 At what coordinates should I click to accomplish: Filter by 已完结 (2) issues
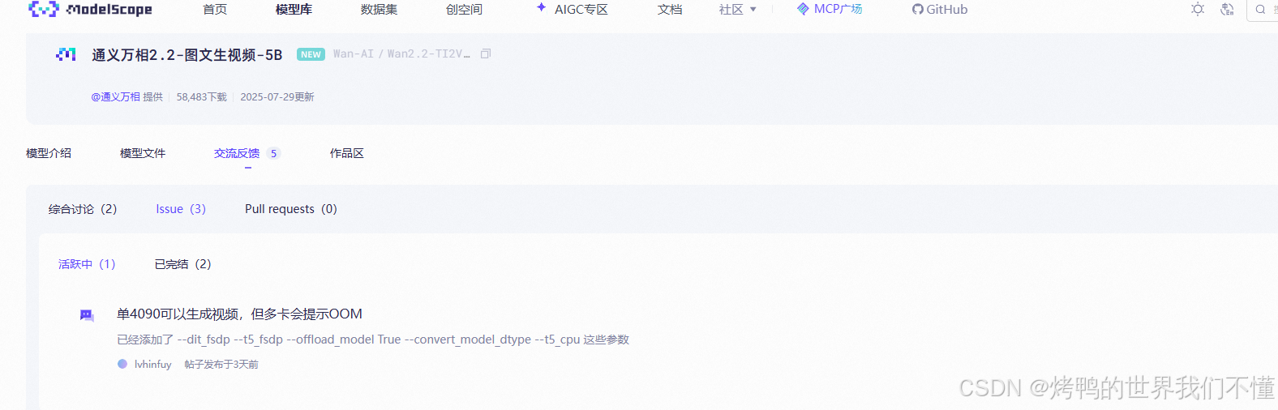click(x=182, y=264)
